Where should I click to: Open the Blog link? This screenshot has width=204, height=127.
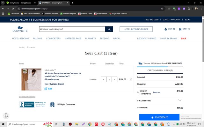[187, 20]
